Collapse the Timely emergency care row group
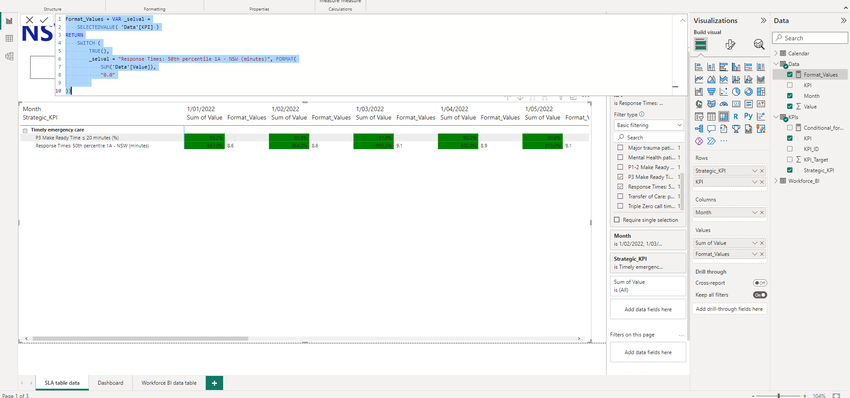Screen dimensions: 850x398 [x=25, y=131]
